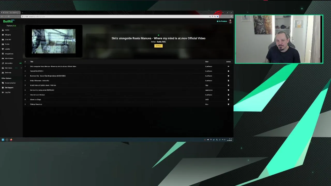Screen dimensions: 331x186
Task: Open the Alerts section icon
Action: [x=3, y=30]
